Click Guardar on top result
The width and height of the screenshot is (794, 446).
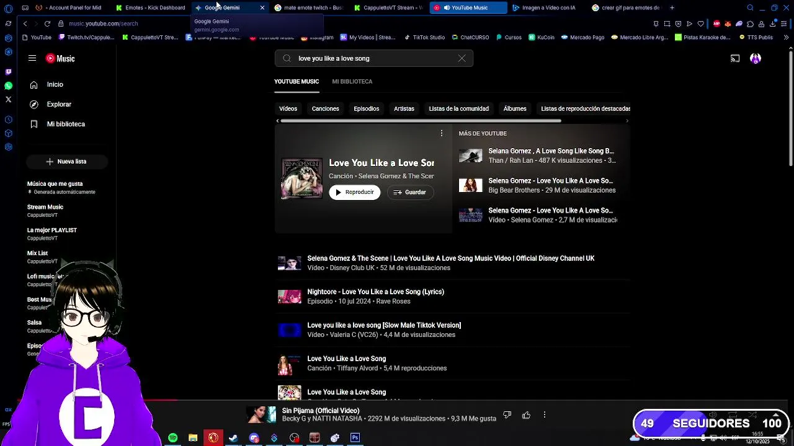[x=410, y=192]
